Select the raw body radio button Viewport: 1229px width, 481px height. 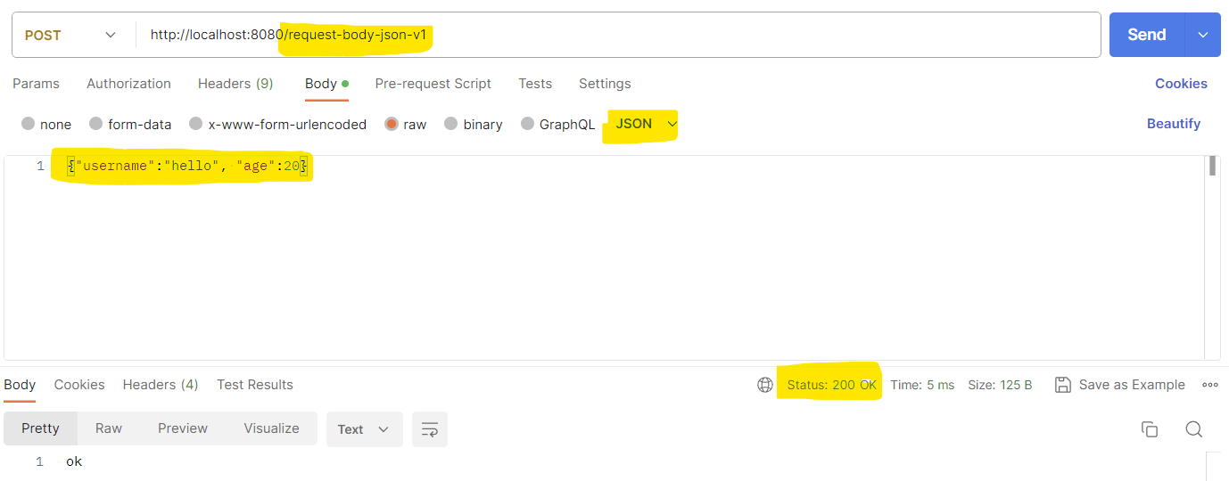click(x=392, y=124)
